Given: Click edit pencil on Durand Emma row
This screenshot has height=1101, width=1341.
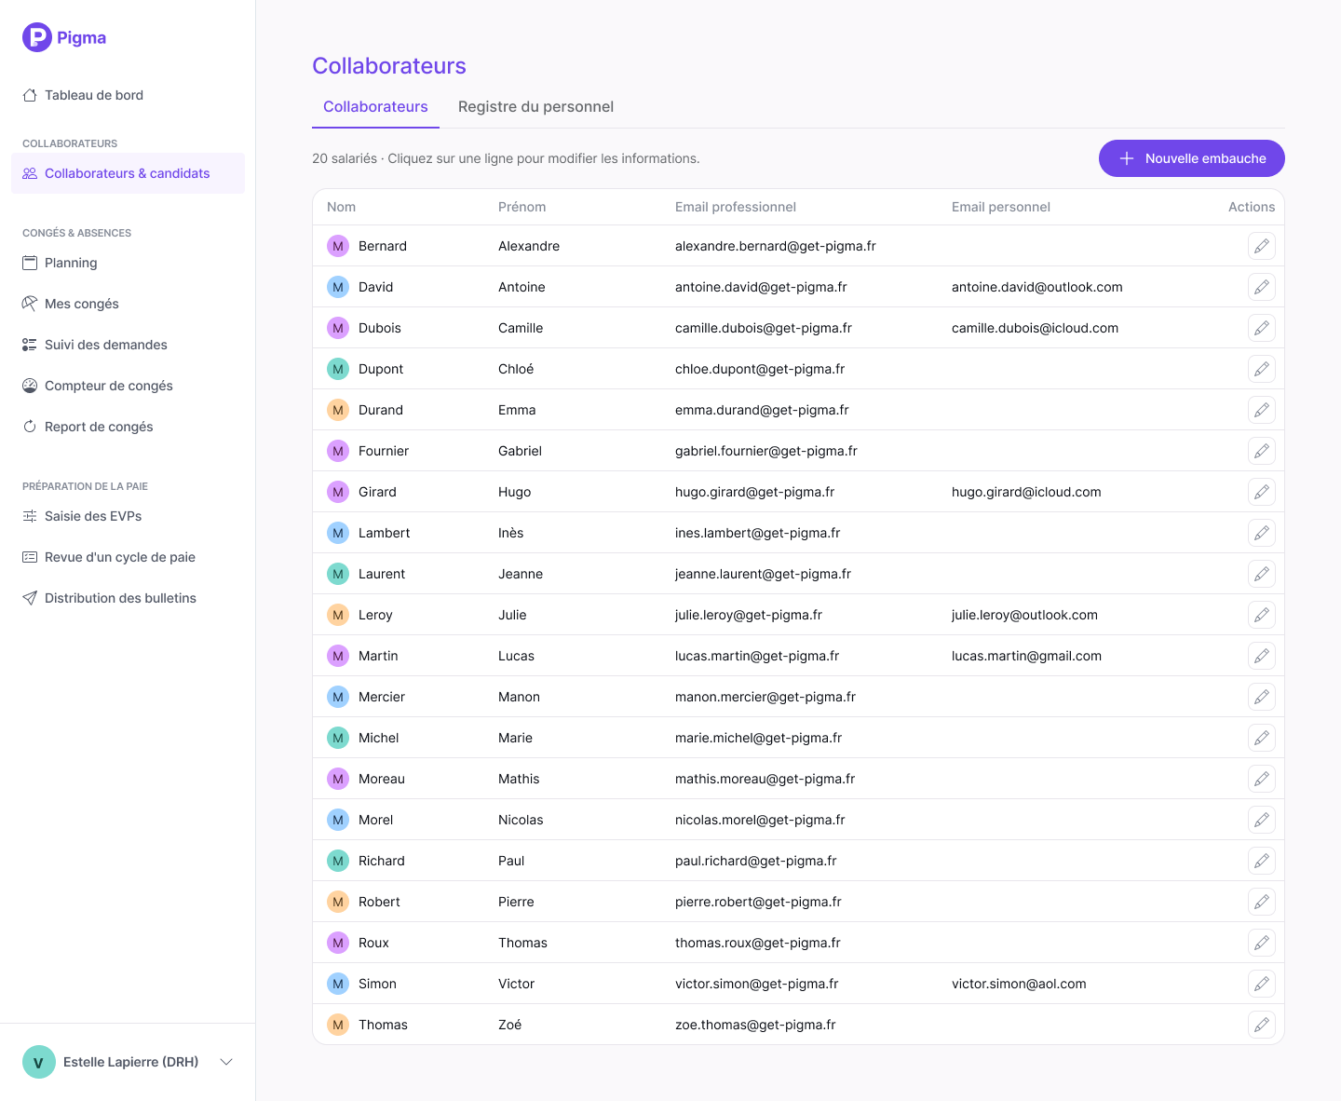Looking at the screenshot, I should [1262, 410].
